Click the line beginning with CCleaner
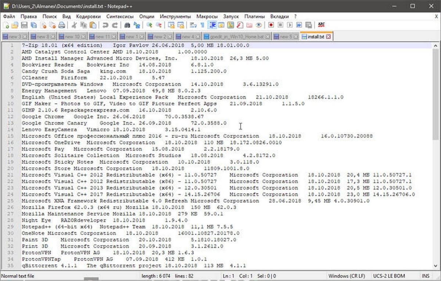 point(93,78)
